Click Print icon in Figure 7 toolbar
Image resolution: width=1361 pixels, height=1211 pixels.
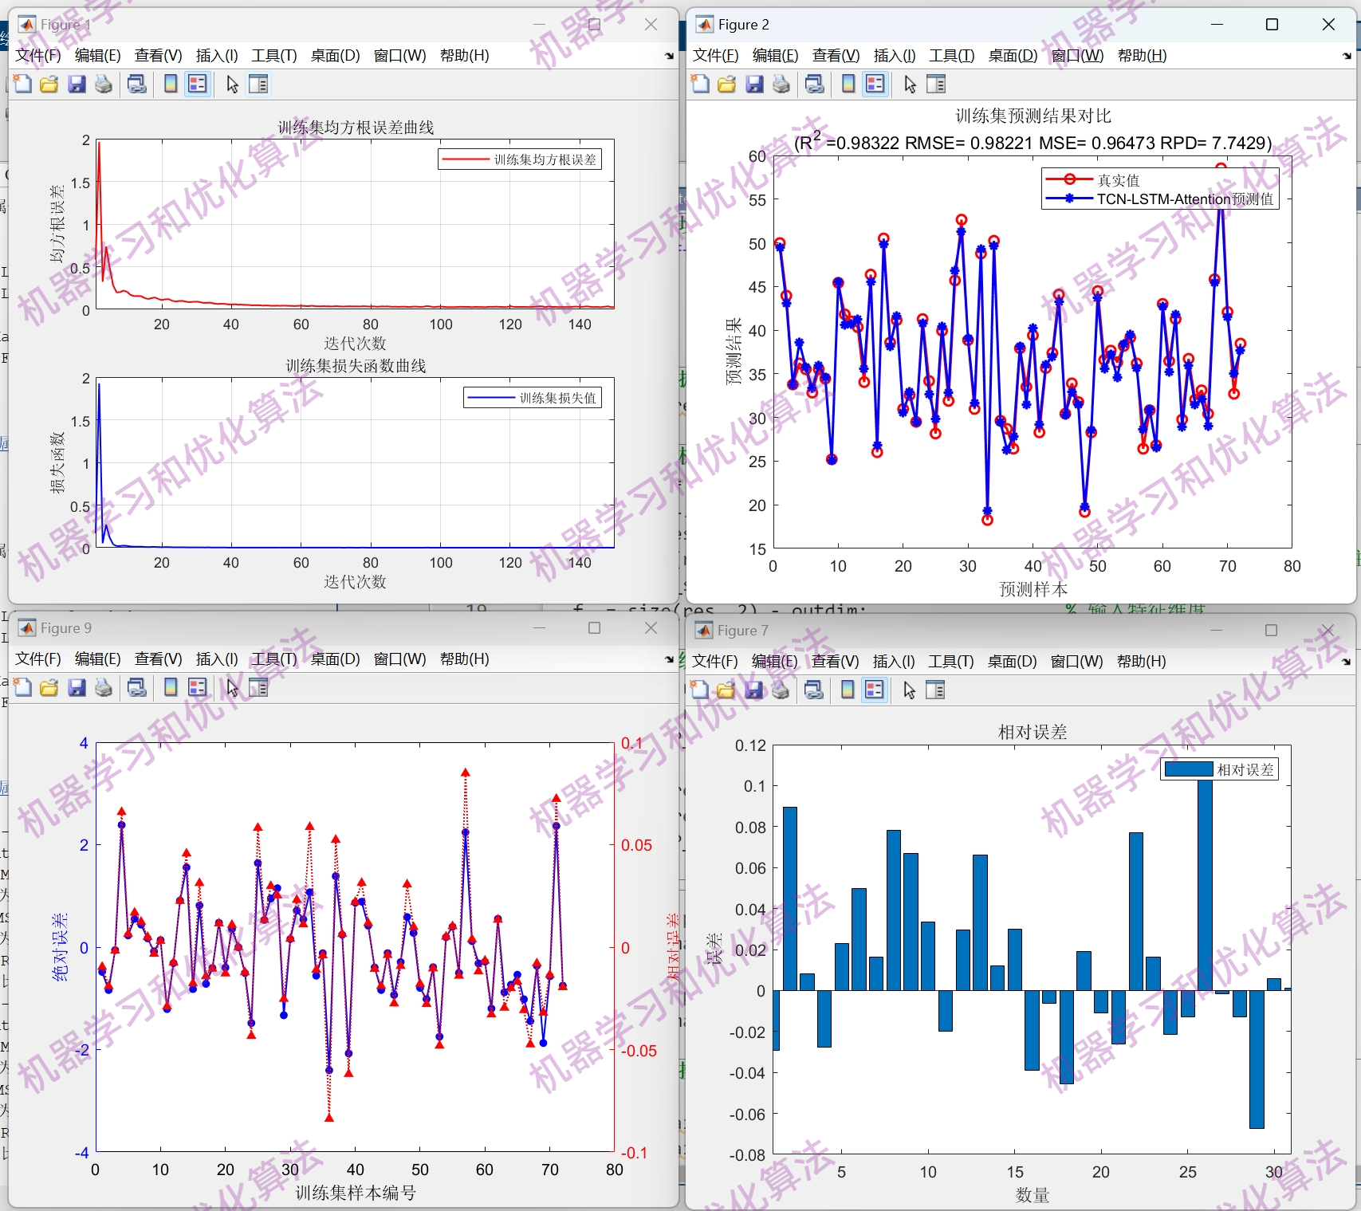click(781, 690)
